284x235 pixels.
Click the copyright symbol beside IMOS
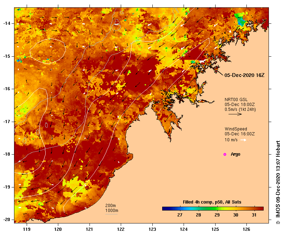point(278,222)
